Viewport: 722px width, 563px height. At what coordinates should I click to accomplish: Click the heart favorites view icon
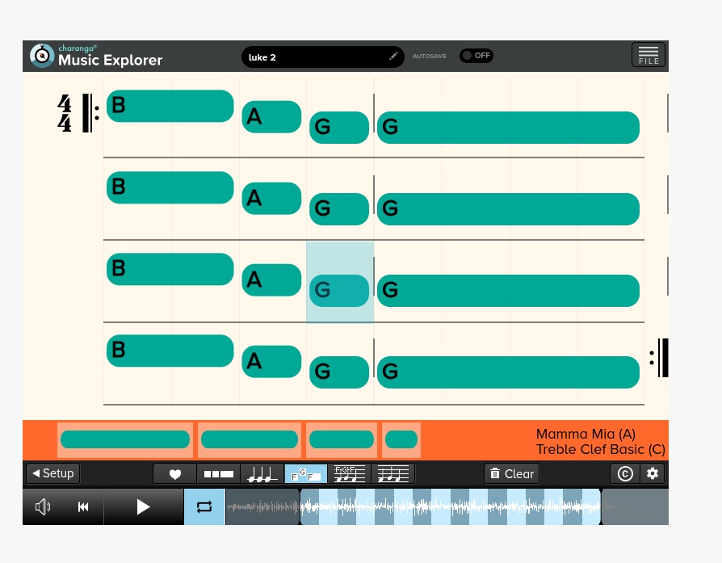pyautogui.click(x=174, y=474)
